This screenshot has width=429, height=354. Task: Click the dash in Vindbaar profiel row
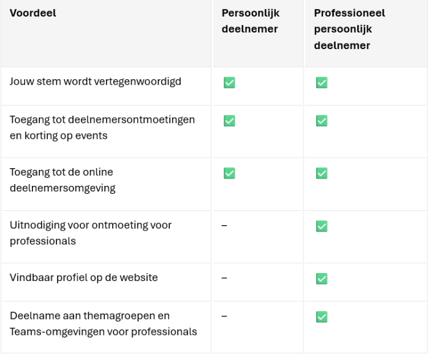coord(224,278)
